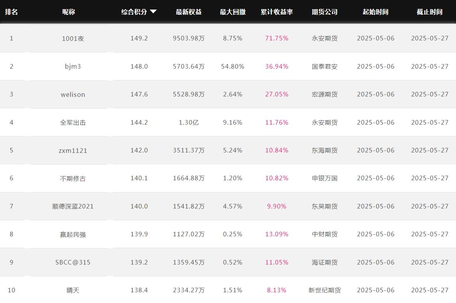
Task: Select return rate 71.75%
Action: (x=277, y=38)
